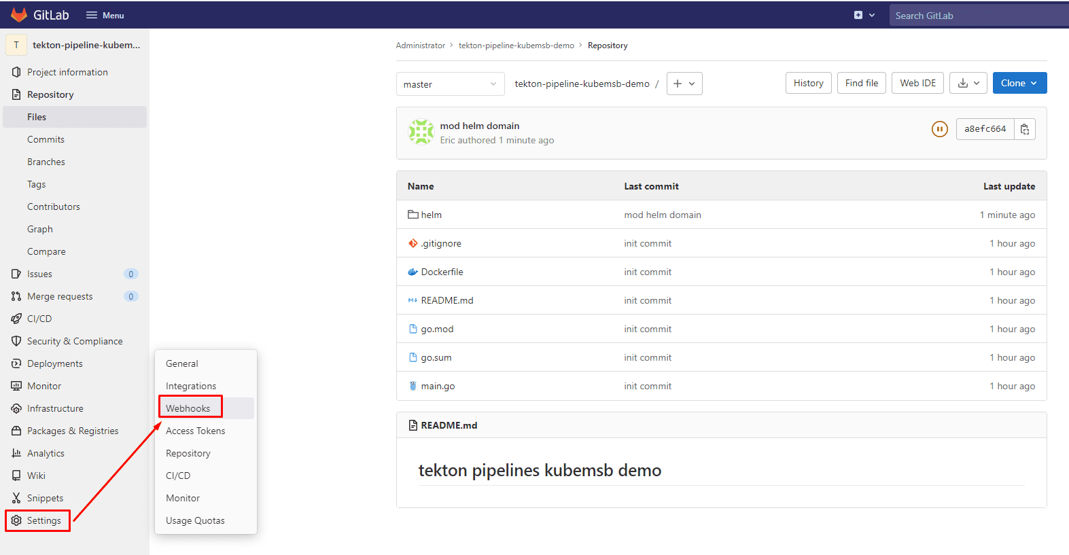
Task: Select CI/CD in the Settings flyout
Action: tap(178, 476)
